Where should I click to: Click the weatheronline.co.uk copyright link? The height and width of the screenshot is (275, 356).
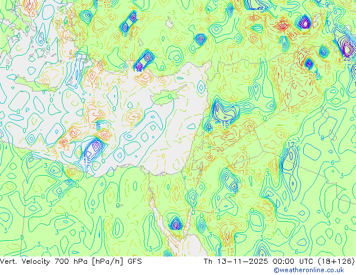308,270
